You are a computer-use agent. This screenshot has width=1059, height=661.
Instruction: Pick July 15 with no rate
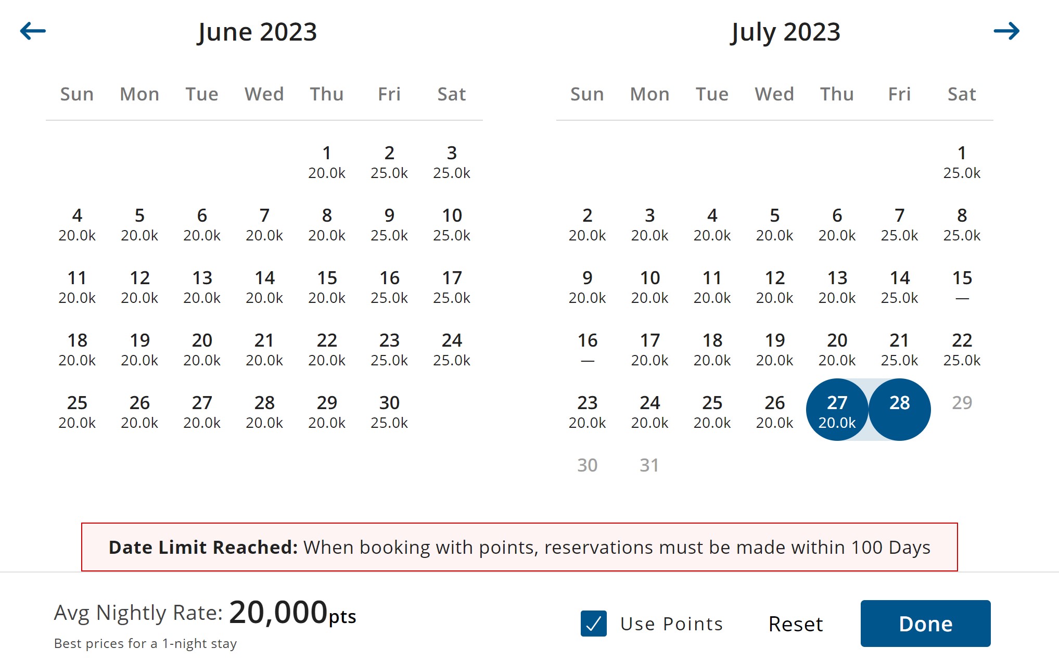coord(962,287)
